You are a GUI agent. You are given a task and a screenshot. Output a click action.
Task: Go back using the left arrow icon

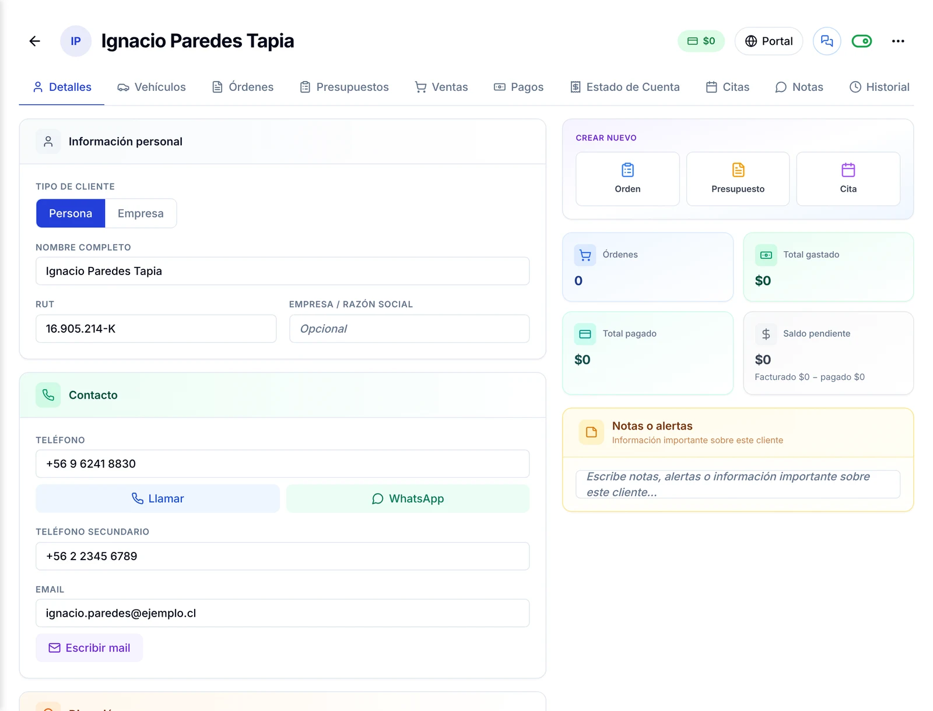point(35,41)
